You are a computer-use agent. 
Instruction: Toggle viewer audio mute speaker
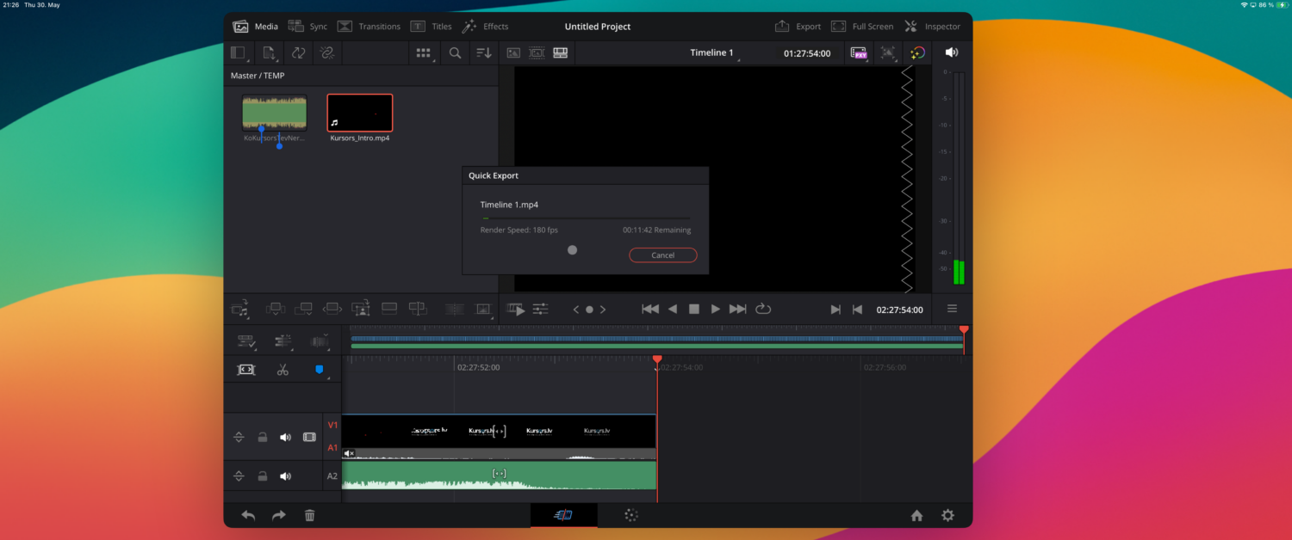pos(951,53)
